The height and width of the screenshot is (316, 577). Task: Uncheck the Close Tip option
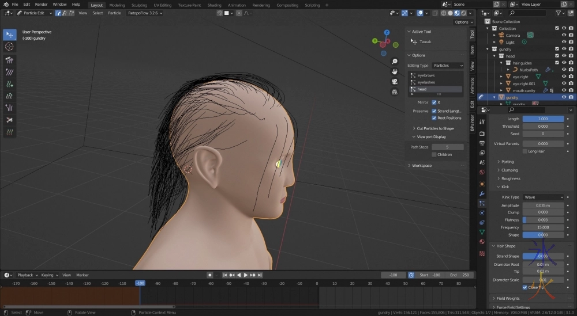524,287
